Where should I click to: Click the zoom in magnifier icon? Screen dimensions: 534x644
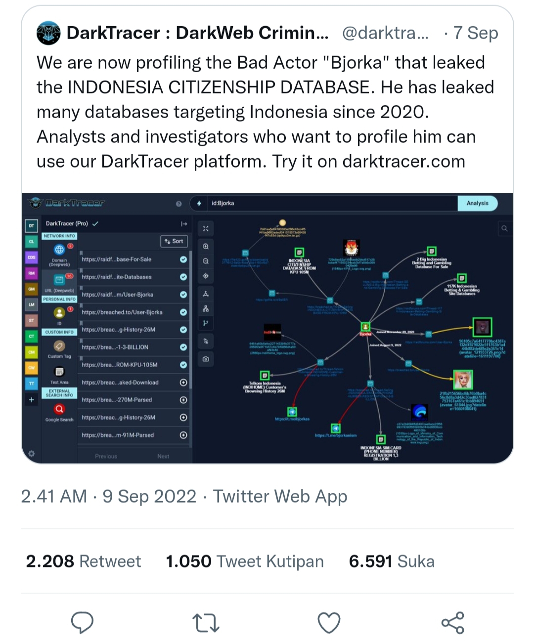(x=206, y=246)
